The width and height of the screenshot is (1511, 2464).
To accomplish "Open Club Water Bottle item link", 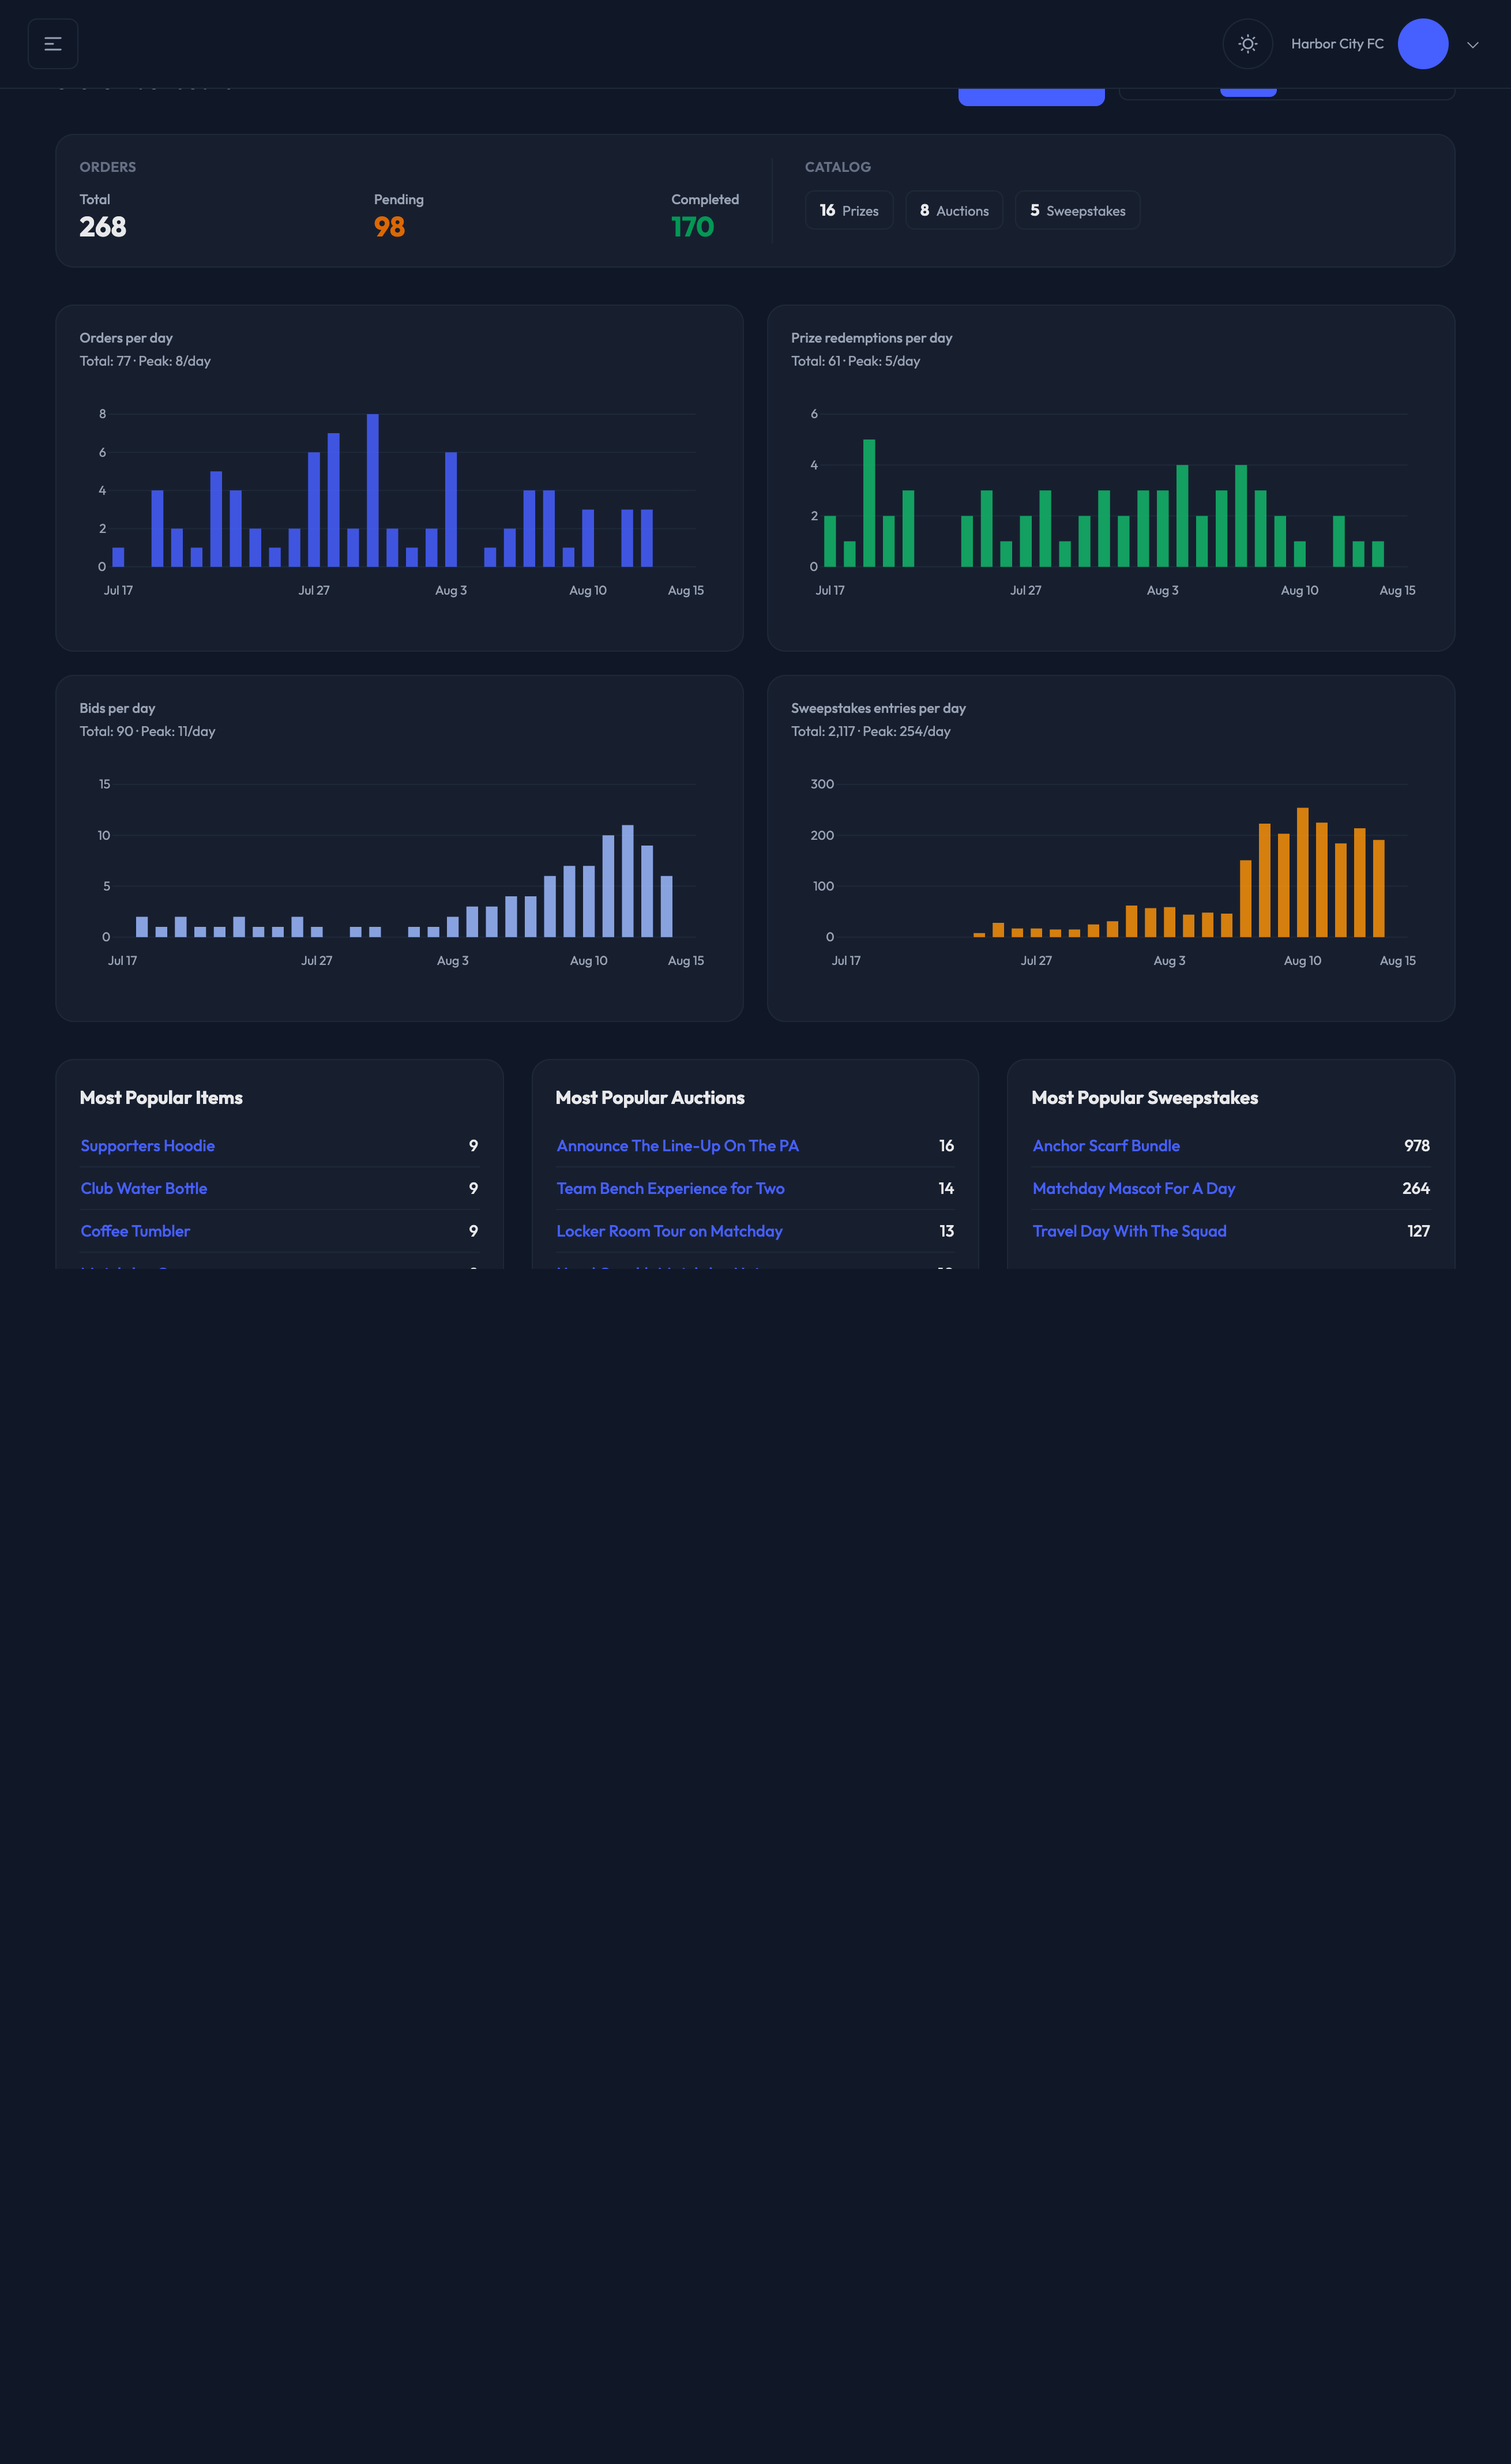I will tap(144, 1188).
